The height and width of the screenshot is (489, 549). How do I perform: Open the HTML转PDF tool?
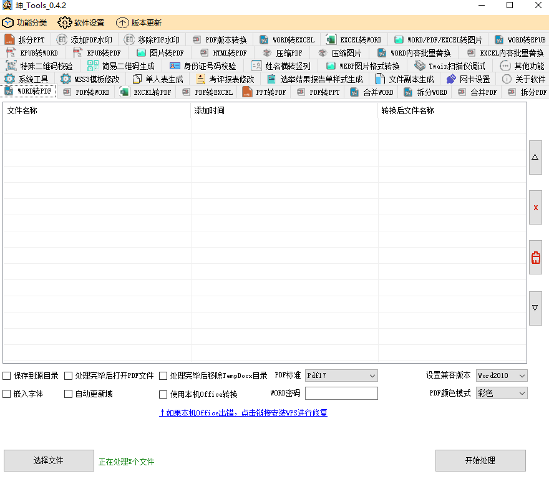[x=223, y=53]
